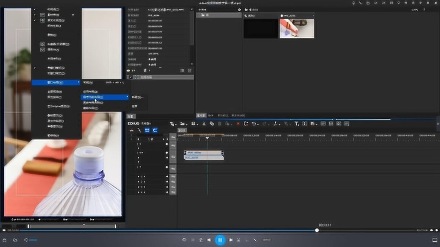
Task: Toggle the video layout effect checkbox in Information panel
Action: [131, 77]
